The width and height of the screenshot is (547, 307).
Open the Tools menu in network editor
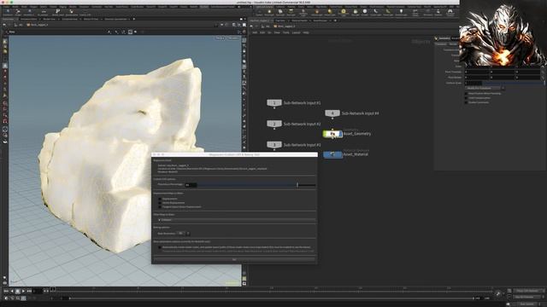tap(286, 32)
